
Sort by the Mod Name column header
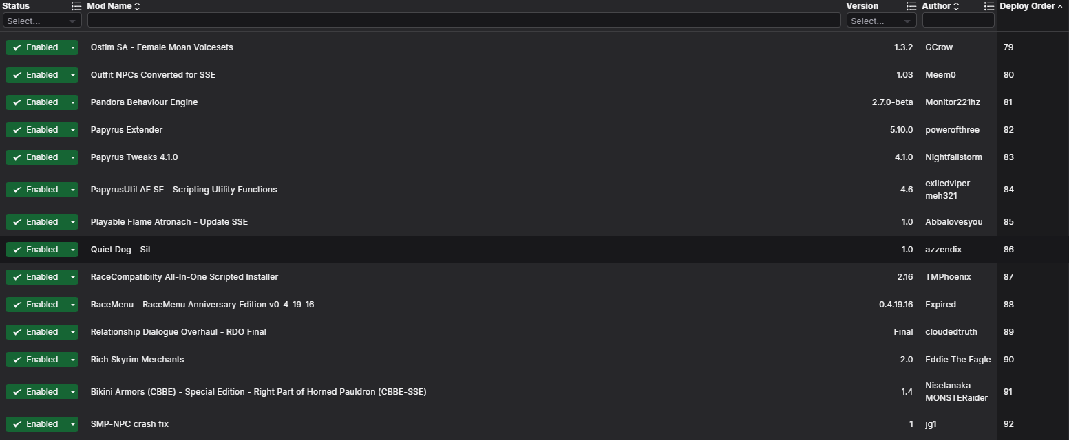point(109,6)
